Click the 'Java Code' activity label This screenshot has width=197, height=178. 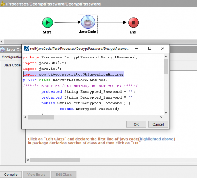coord(87,32)
